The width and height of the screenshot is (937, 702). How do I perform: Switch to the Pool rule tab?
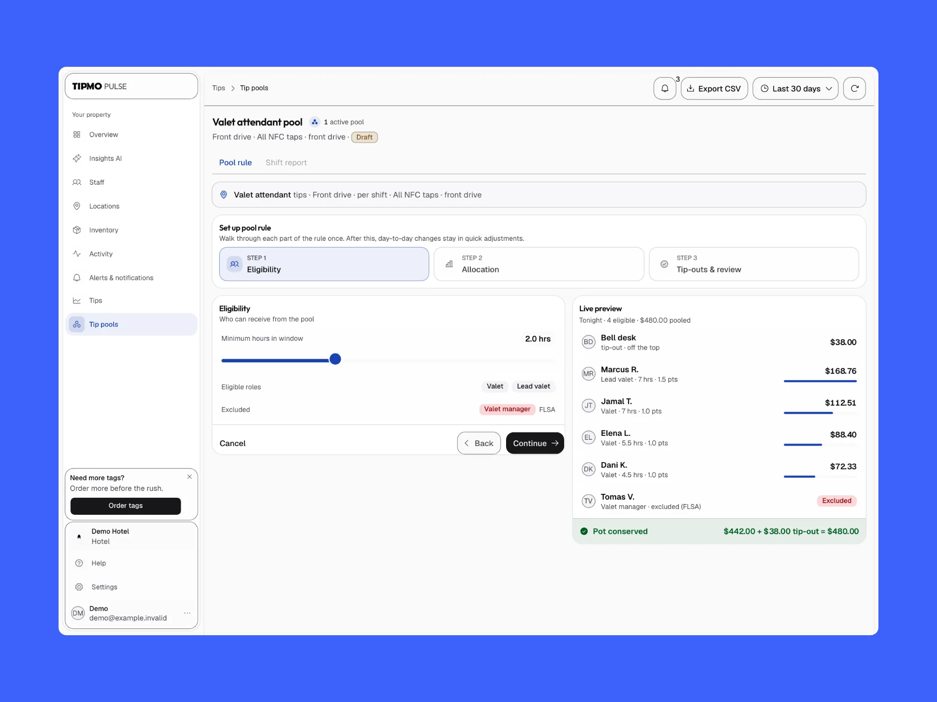pos(235,163)
